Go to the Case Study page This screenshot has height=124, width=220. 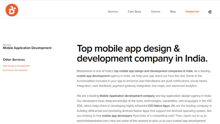coord(134,11)
